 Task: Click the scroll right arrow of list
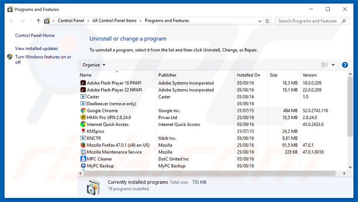(344, 174)
